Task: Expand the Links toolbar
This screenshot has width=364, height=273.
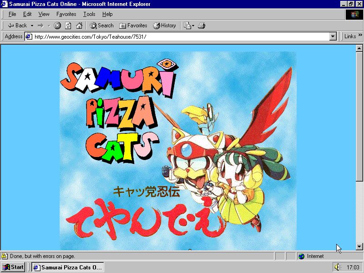Action: coord(350,36)
